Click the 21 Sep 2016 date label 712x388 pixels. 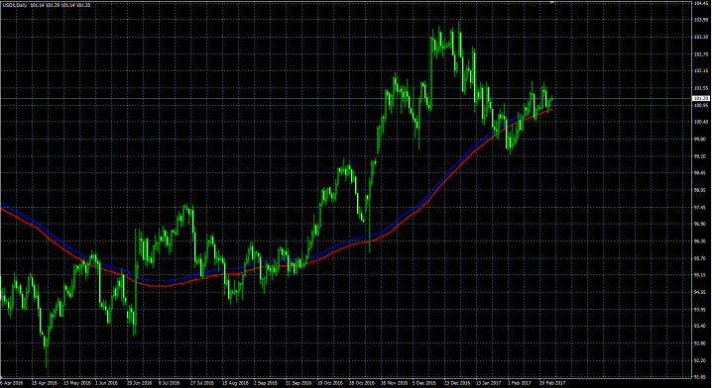point(297,383)
